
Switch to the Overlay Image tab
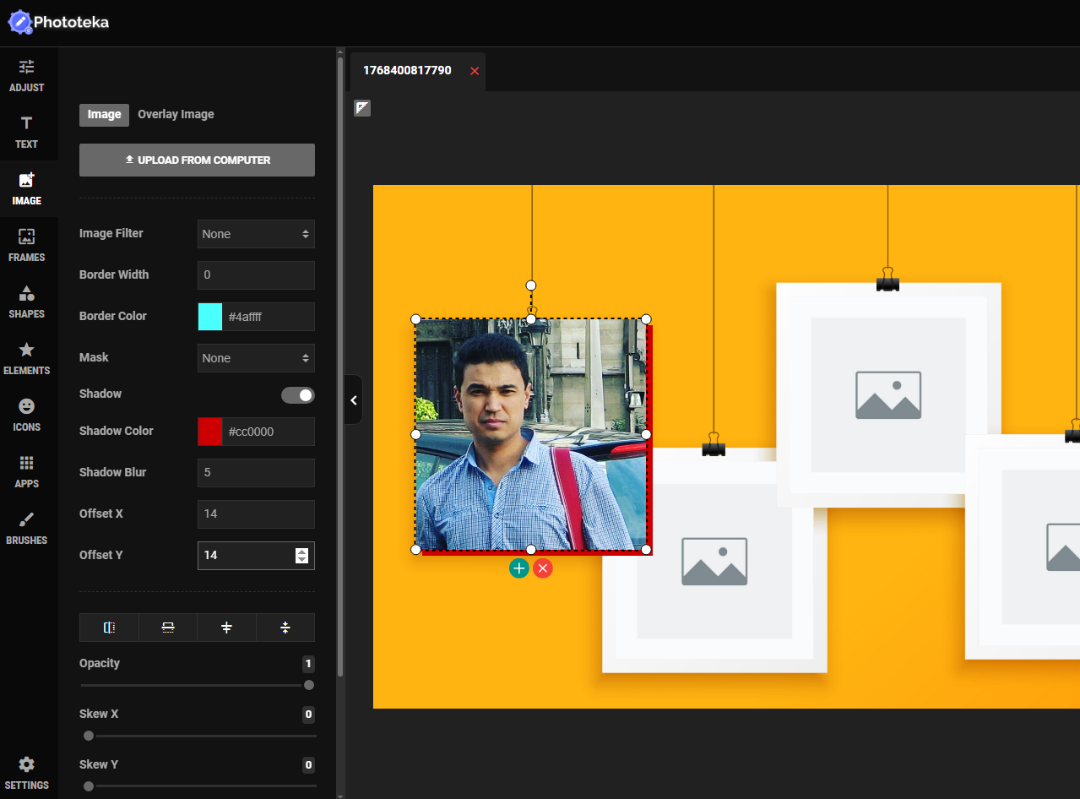point(176,115)
